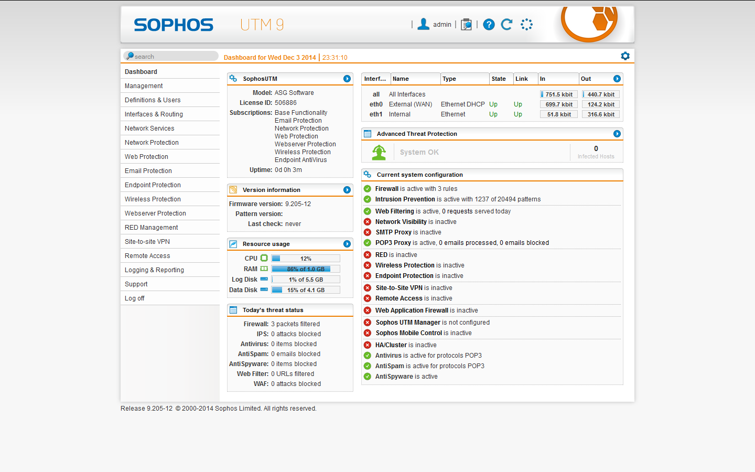Click inside the search field

click(x=173, y=56)
